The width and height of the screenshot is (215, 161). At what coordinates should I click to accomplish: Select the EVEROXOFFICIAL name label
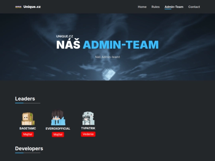point(58,128)
